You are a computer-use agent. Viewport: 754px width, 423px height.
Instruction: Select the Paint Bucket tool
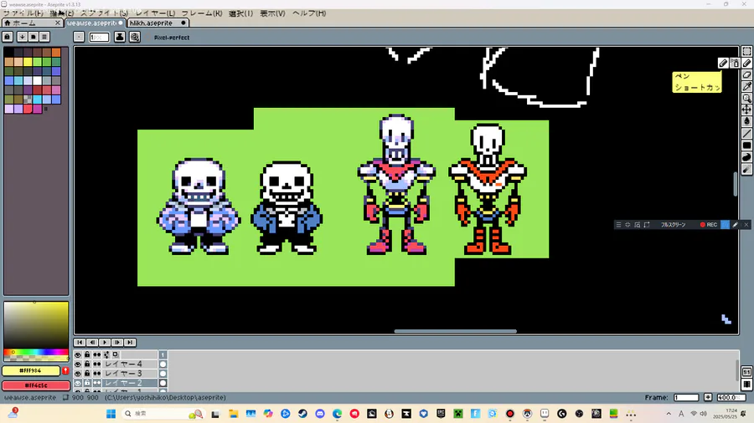pyautogui.click(x=746, y=122)
